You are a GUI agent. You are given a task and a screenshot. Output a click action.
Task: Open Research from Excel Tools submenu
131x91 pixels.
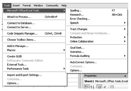[x=97, y=15]
